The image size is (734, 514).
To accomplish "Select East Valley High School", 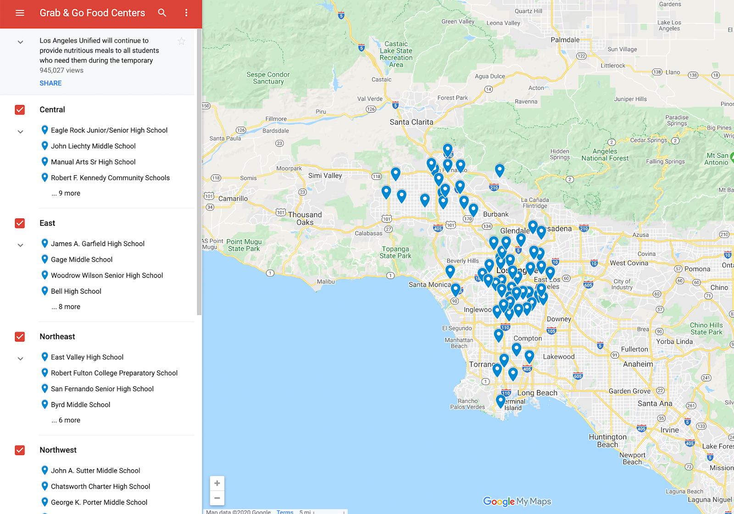I will coord(87,357).
